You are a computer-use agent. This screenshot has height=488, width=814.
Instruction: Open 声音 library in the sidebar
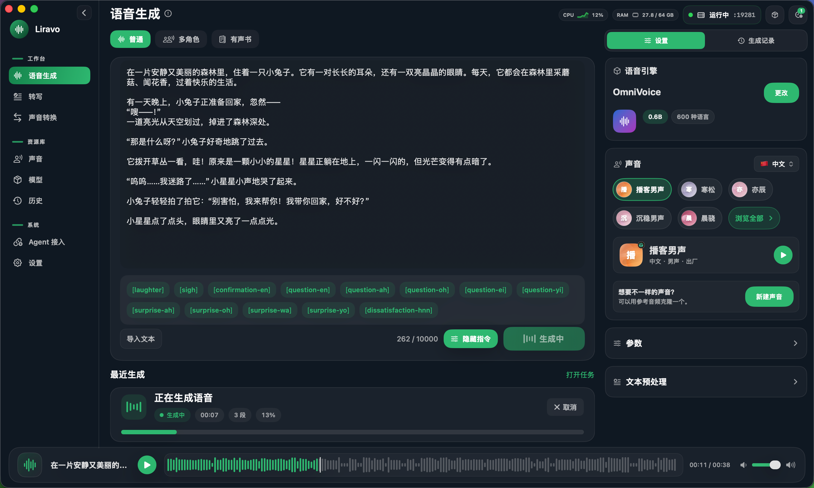point(49,159)
